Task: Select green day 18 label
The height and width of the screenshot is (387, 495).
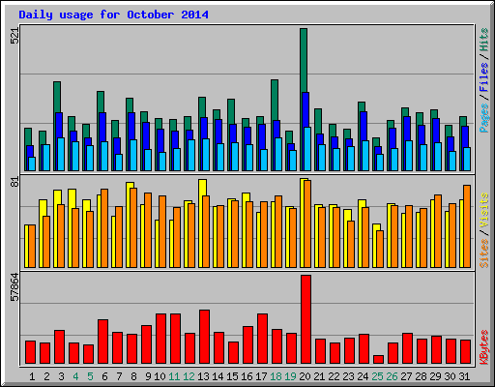Action: (276, 376)
